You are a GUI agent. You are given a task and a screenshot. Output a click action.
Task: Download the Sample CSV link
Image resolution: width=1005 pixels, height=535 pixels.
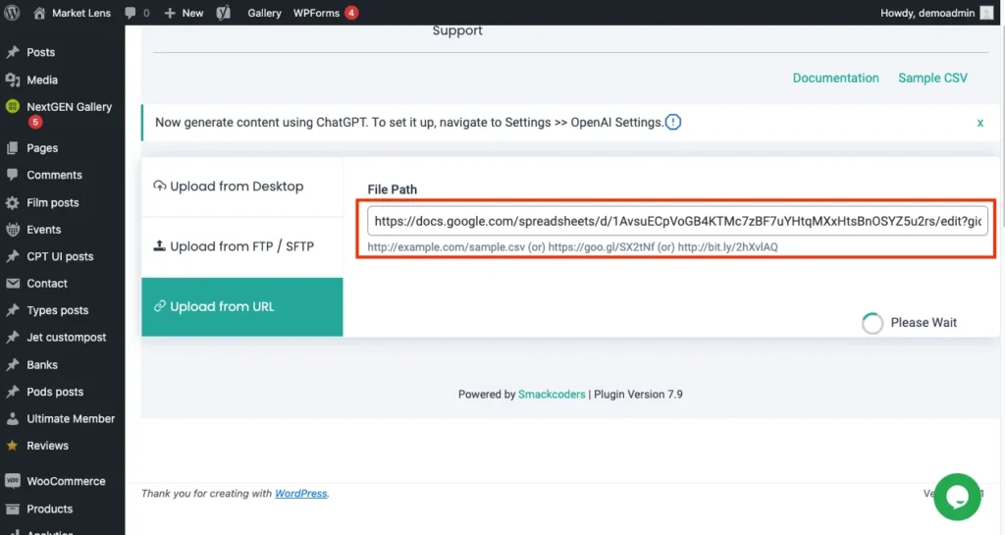click(x=932, y=79)
